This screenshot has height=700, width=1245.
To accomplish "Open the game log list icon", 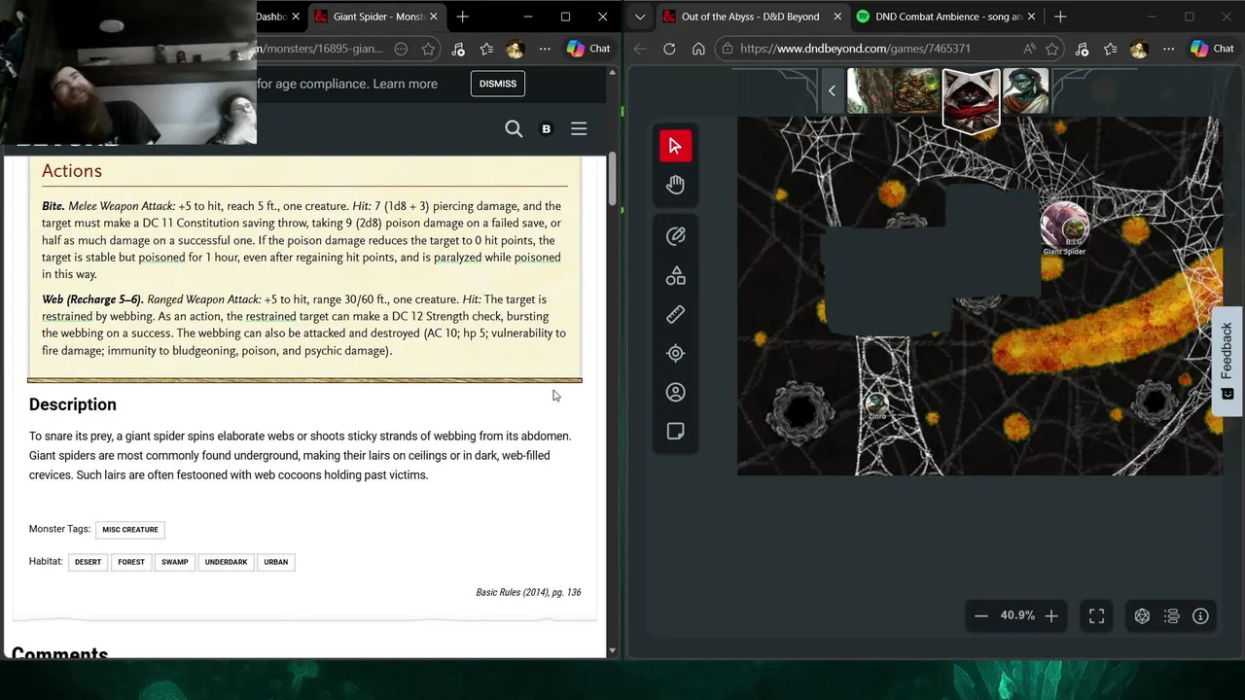I will tap(1171, 615).
